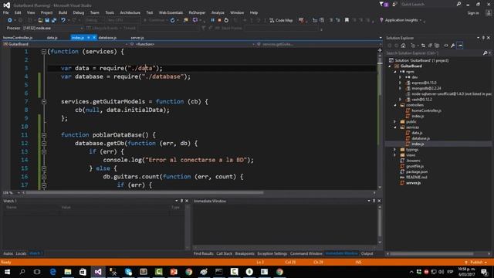Open the File menu
The width and height of the screenshot is (494, 278).
(5, 12)
